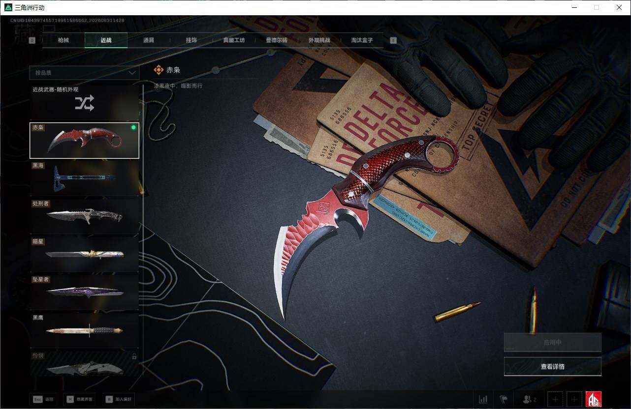Select the 暗星 blade skin
631x409 pixels.
coord(84,254)
